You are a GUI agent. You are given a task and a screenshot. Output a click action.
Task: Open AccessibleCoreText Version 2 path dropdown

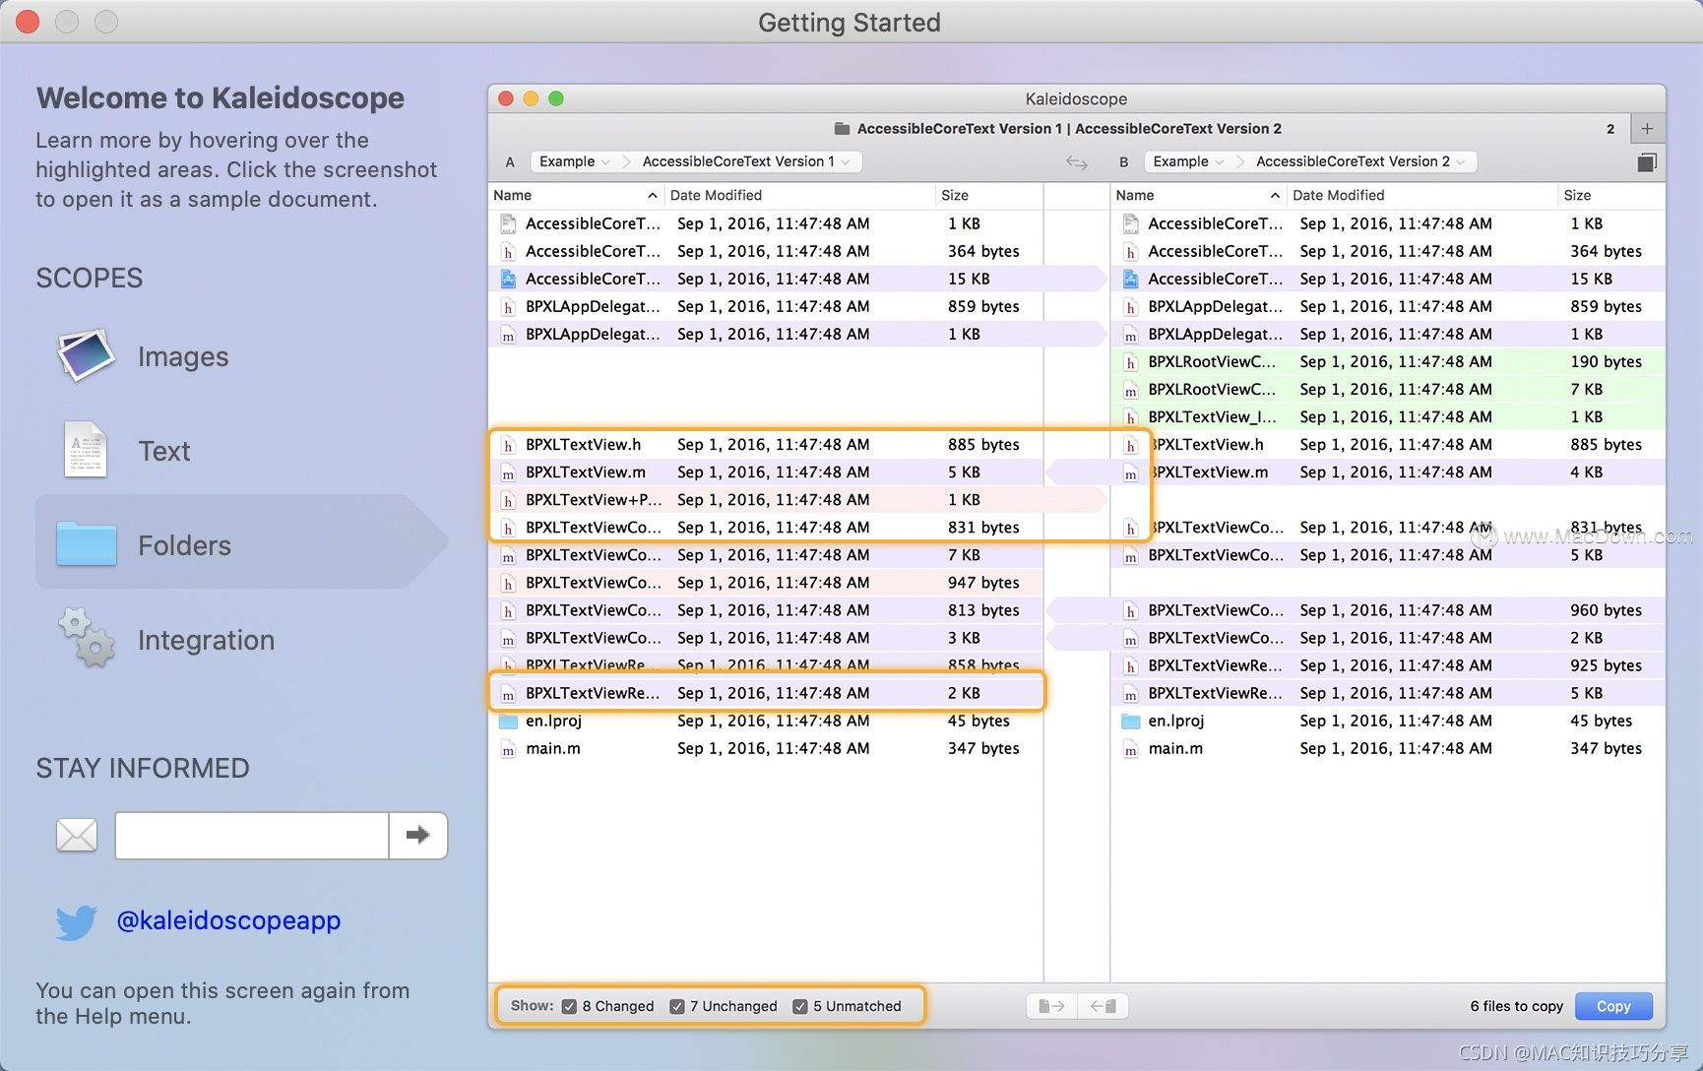pyautogui.click(x=1360, y=161)
